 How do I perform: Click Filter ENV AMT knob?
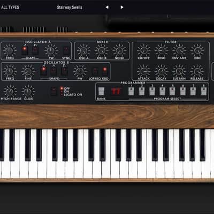click(179, 50)
